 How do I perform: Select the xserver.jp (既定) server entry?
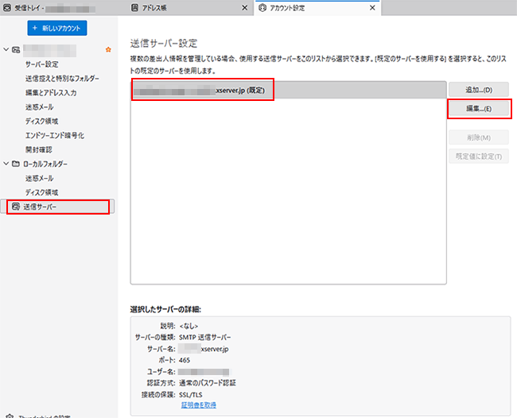tap(289, 90)
